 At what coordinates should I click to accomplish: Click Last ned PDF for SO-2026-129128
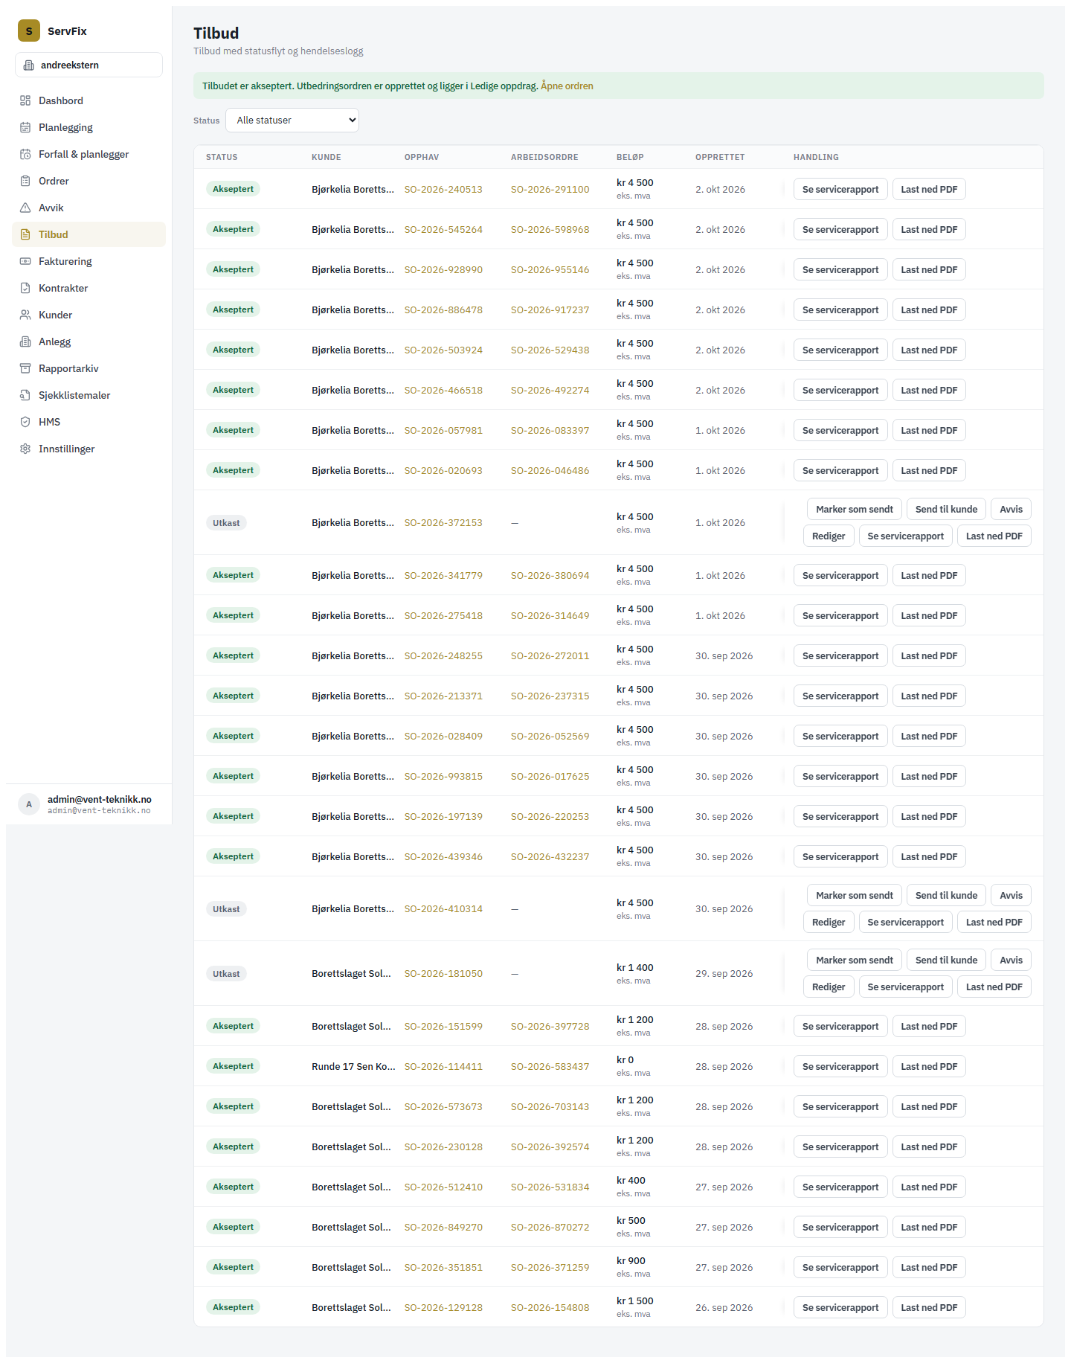coord(929,1308)
